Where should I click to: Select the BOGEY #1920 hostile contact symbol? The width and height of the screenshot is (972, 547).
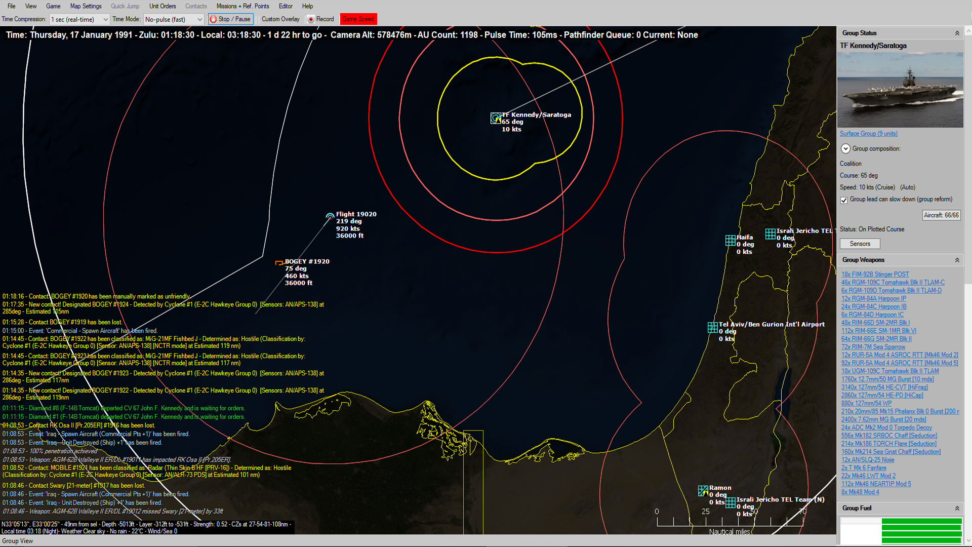(279, 262)
